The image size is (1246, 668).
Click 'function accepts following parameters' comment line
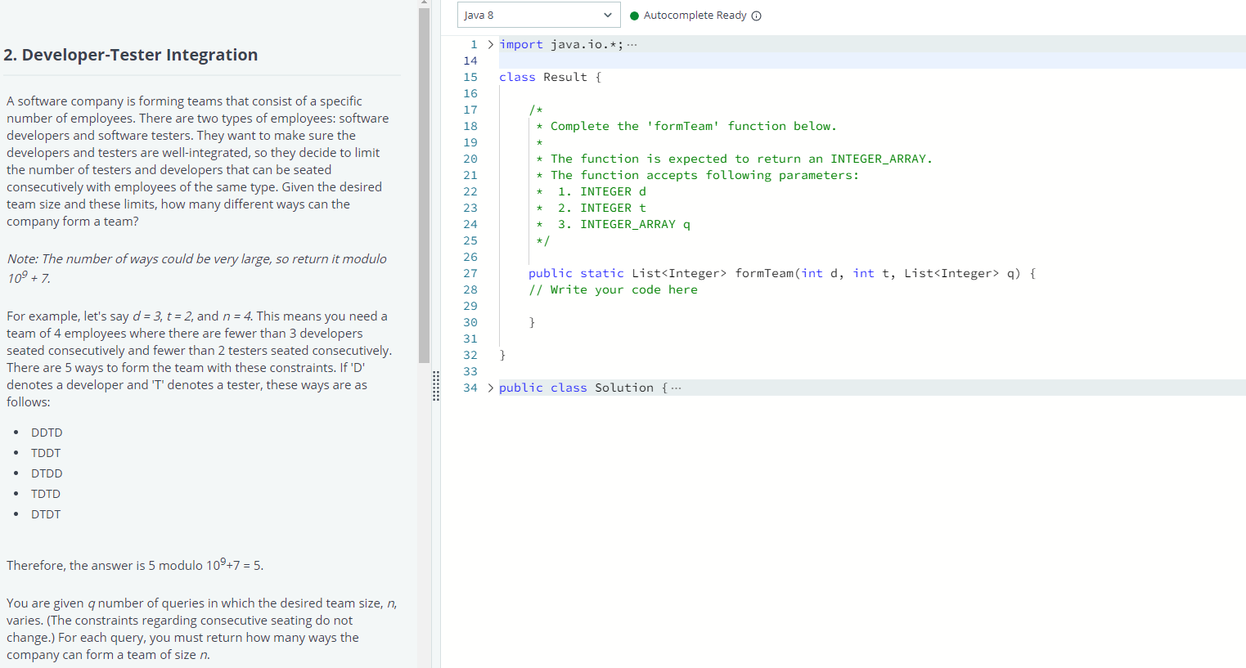coord(698,175)
